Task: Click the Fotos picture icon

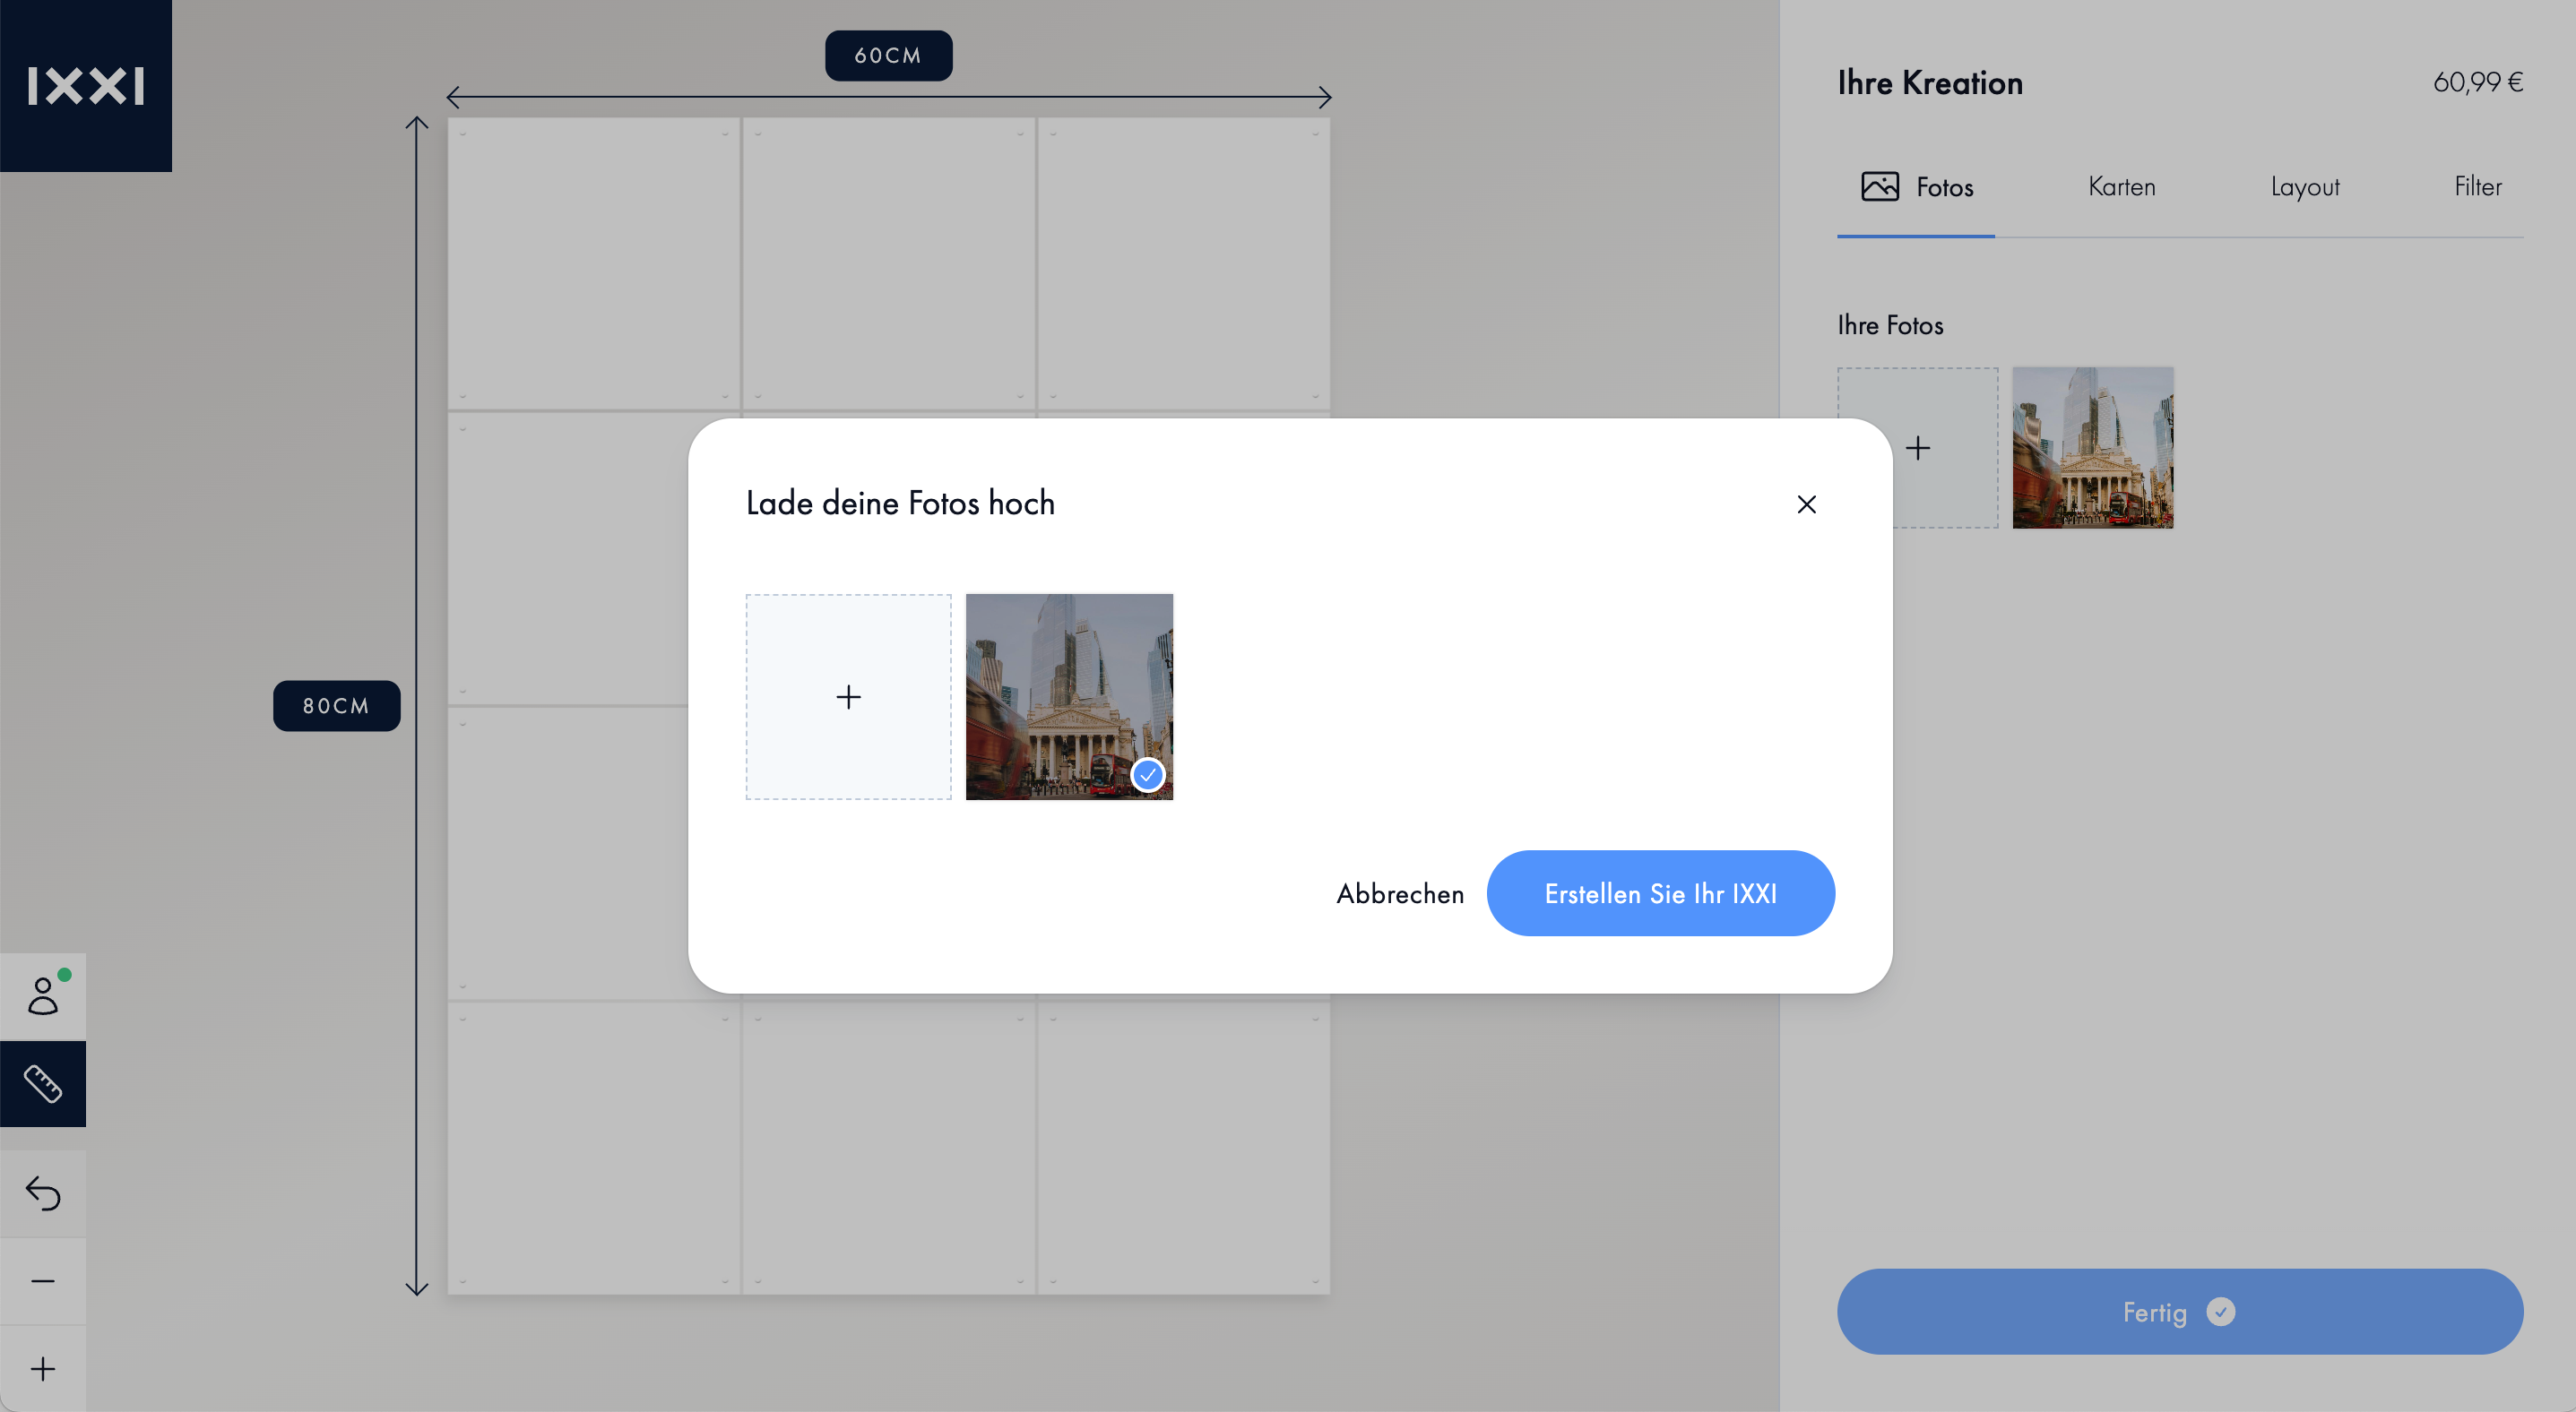Action: tap(1880, 185)
